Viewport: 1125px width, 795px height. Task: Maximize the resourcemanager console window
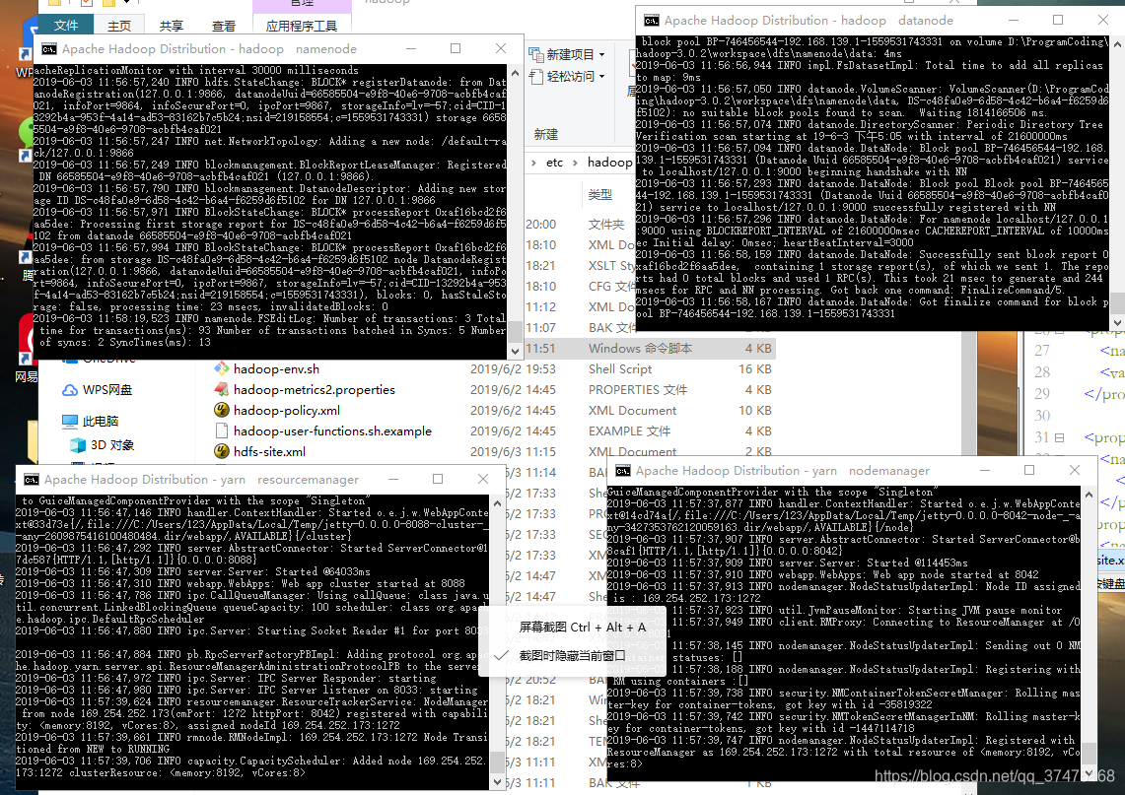click(438, 479)
